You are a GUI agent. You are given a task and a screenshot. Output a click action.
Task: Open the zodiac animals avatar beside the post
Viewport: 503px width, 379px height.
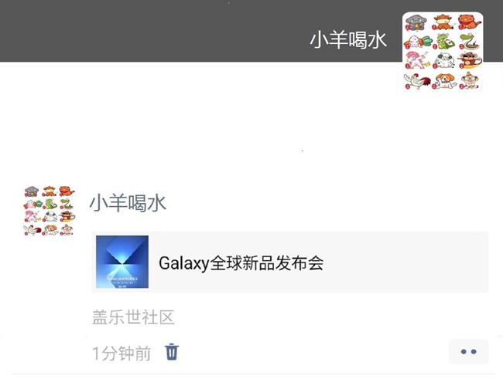pos(49,211)
